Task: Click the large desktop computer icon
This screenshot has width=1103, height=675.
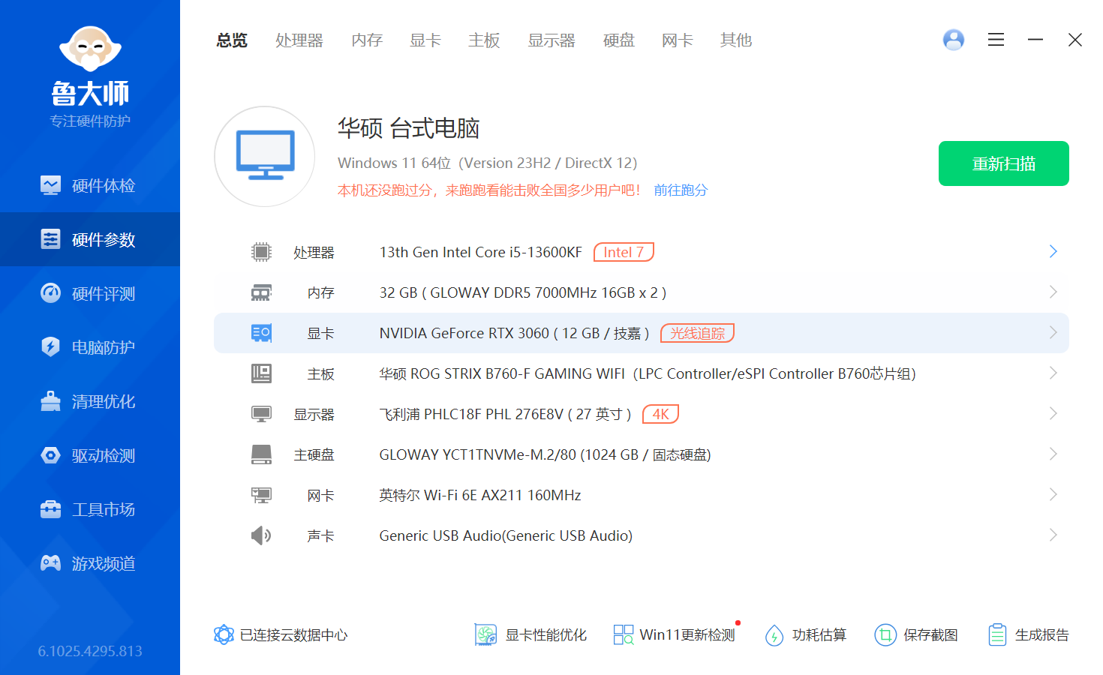Action: point(265,156)
